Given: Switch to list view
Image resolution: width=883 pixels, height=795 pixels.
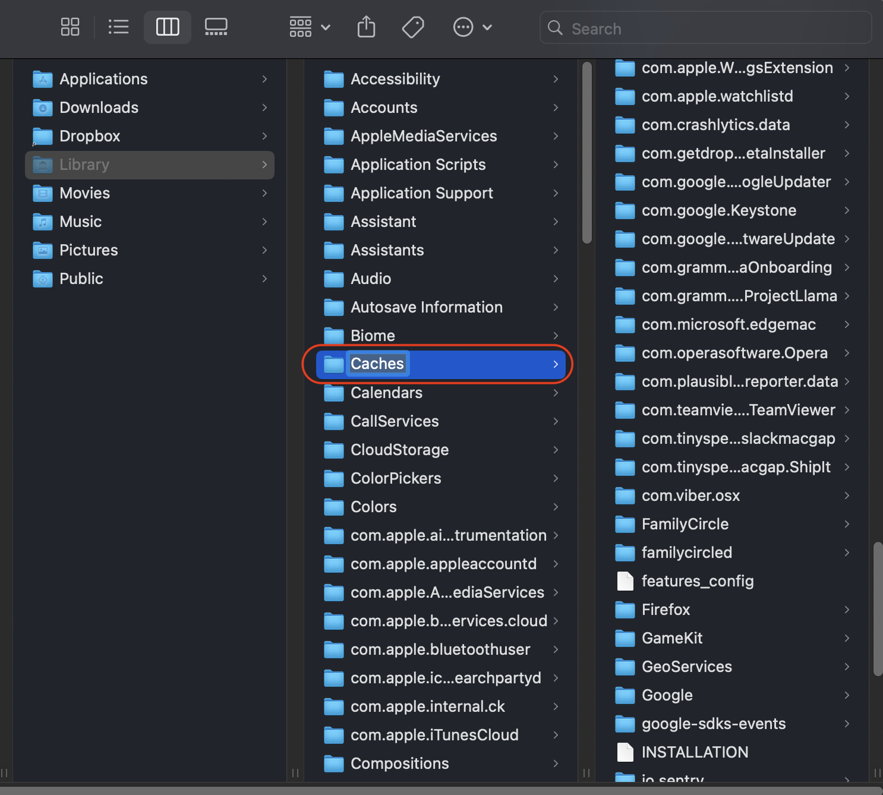Looking at the screenshot, I should point(118,27).
